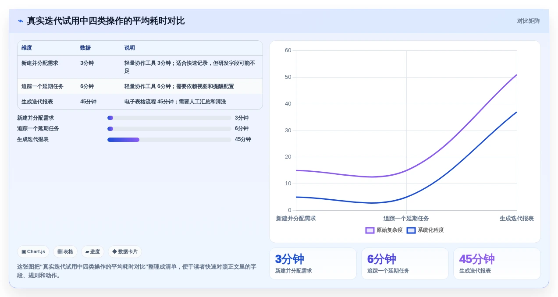558x297 pixels.
Task: Click 新建并分配需求 progress row label
Action: pyautogui.click(x=36, y=118)
